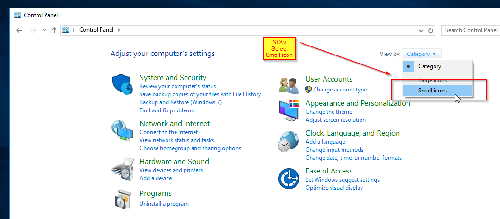Click Adjust screen resolution

(x=335, y=120)
